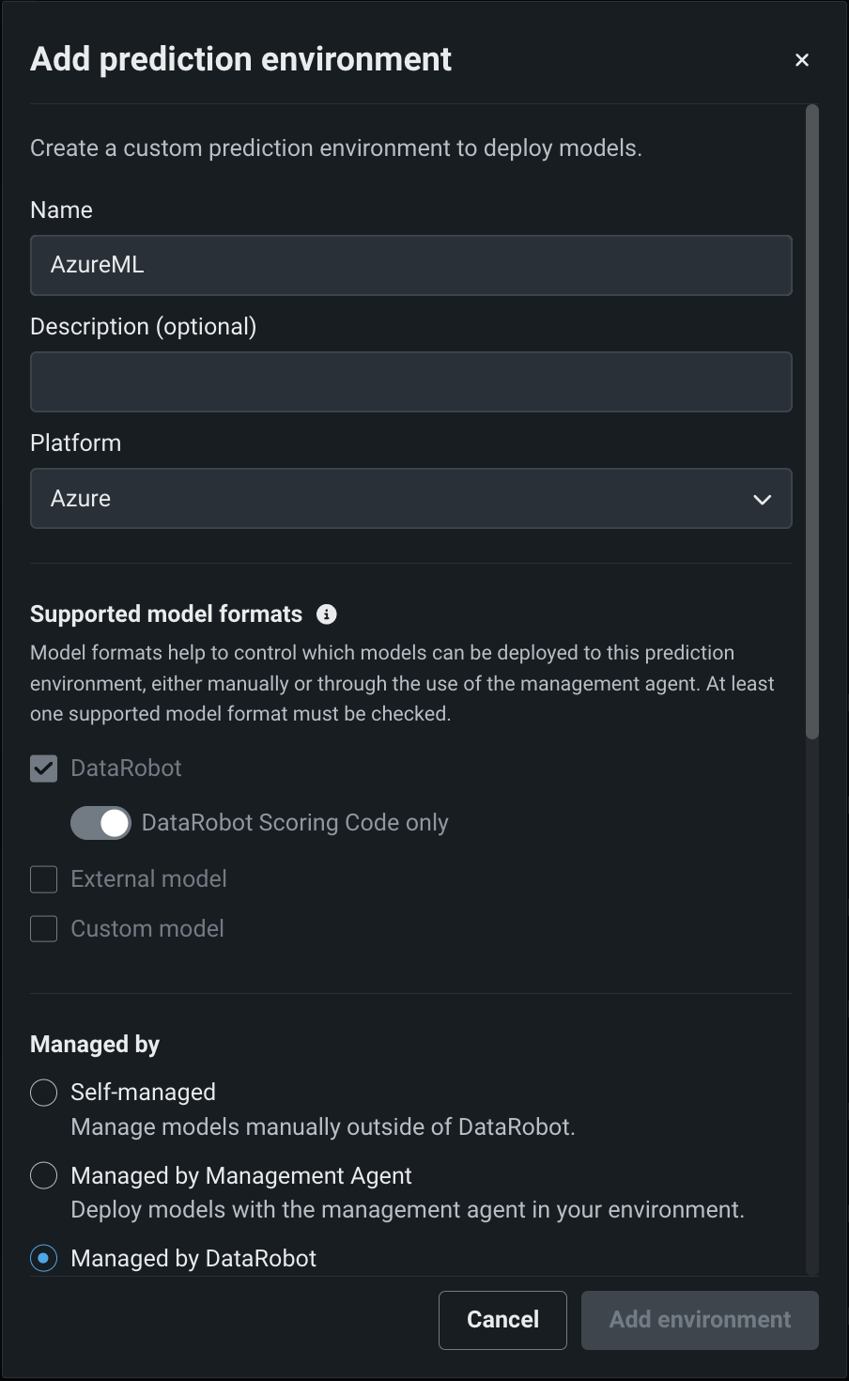Click the Platform dropdown chevron arrow
This screenshot has height=1381, width=849.
(762, 499)
